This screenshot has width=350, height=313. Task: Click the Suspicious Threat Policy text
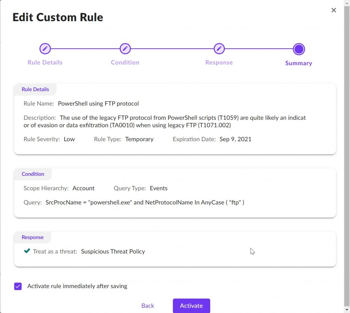[x=113, y=251]
